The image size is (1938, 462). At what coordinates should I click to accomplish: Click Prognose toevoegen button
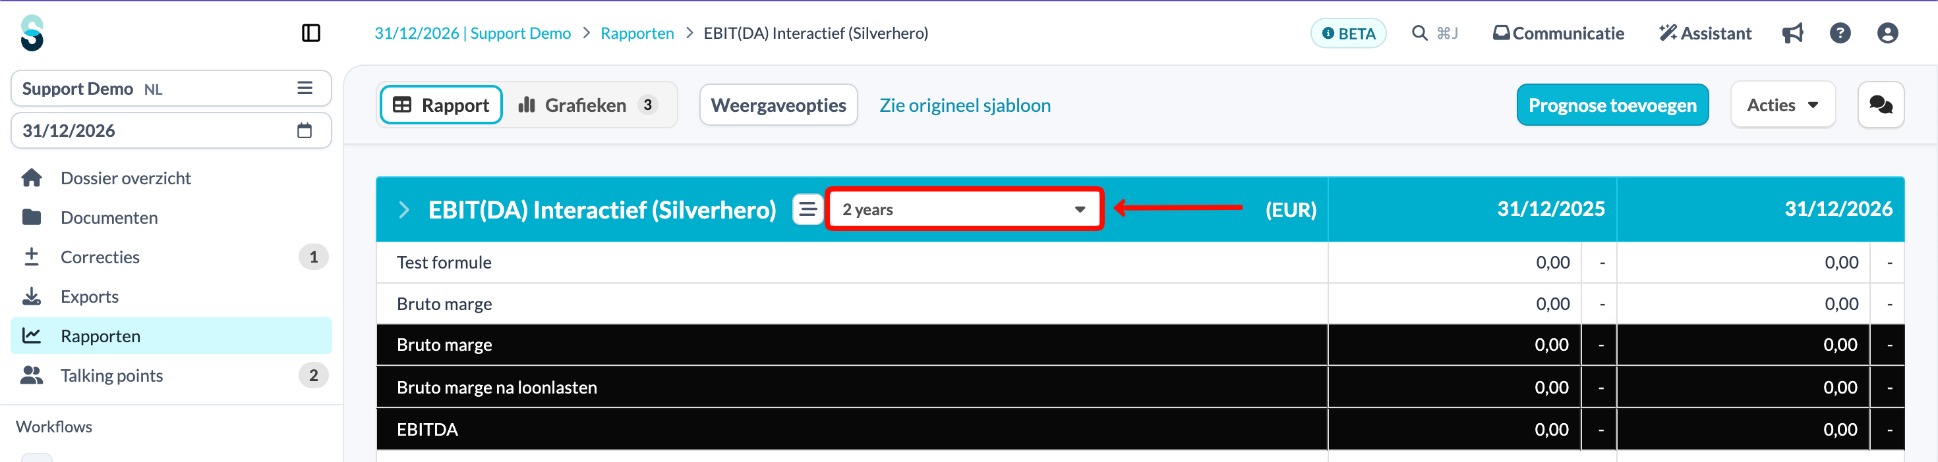1612,105
